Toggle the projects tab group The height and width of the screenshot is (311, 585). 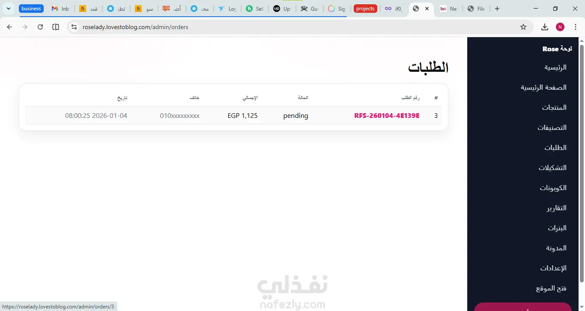point(365,9)
